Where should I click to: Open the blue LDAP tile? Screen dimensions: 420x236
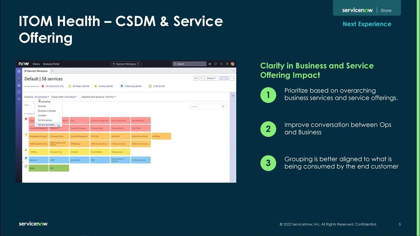click(x=59, y=160)
